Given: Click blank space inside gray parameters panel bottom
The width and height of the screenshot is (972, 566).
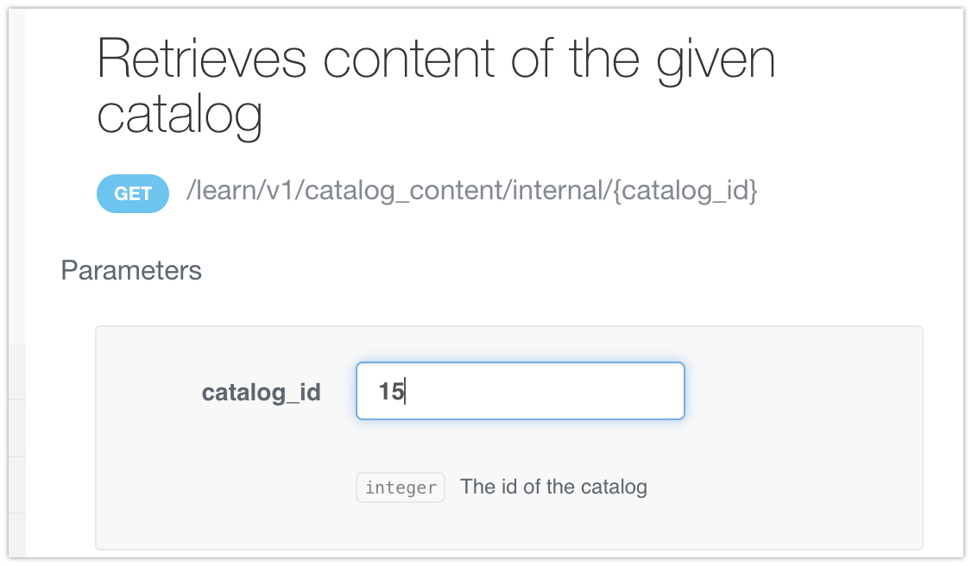Looking at the screenshot, I should click(x=509, y=528).
